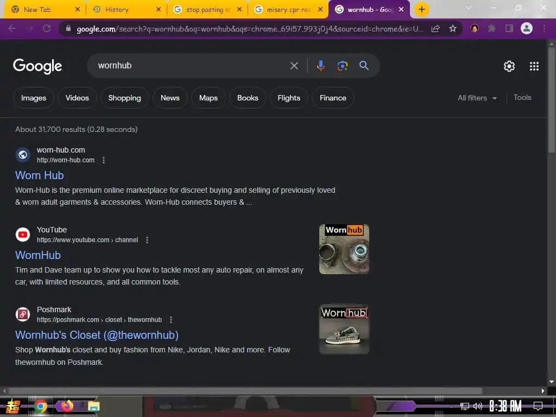Switch to the New Tab tab

(x=43, y=10)
